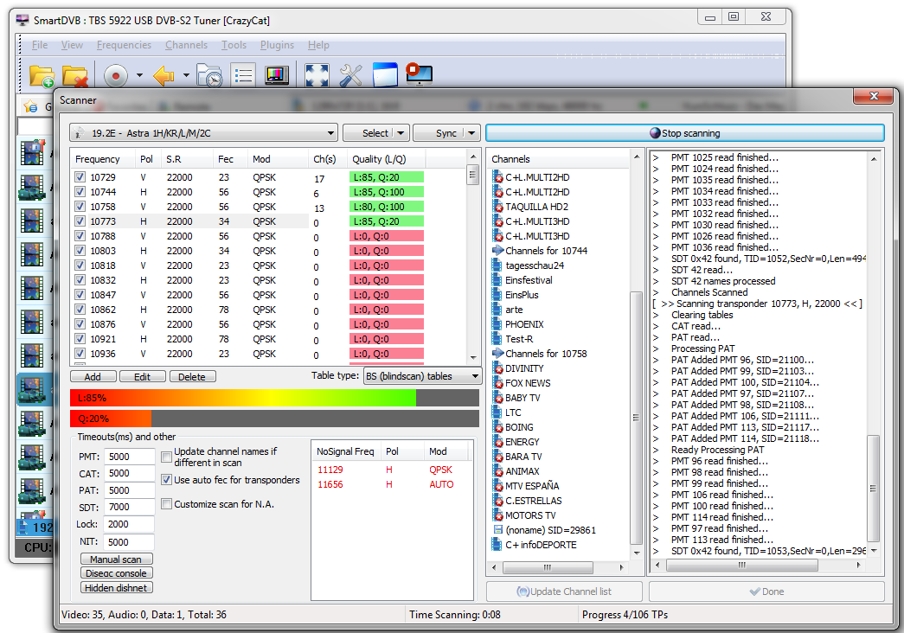Click the Manual scan button
This screenshot has height=633, width=904.
tap(117, 559)
